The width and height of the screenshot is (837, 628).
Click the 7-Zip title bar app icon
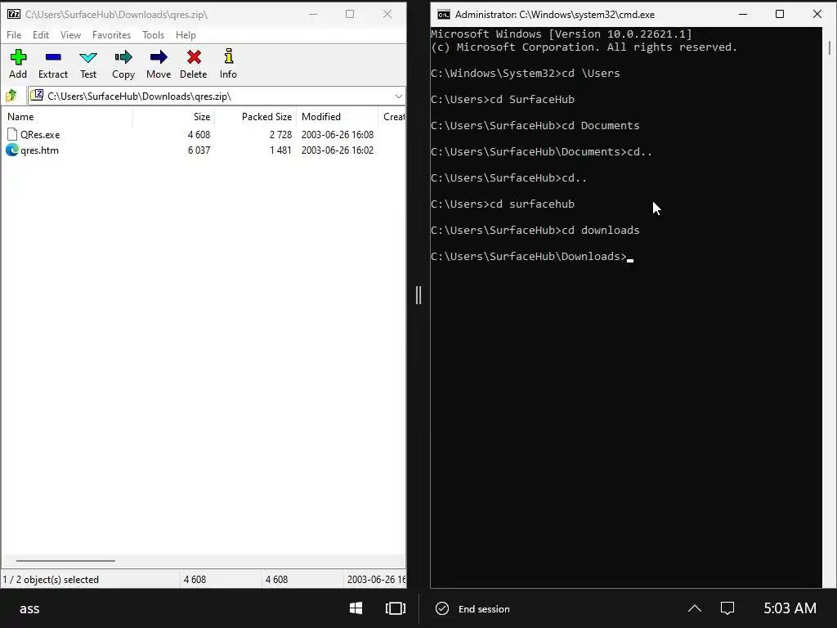14,15
